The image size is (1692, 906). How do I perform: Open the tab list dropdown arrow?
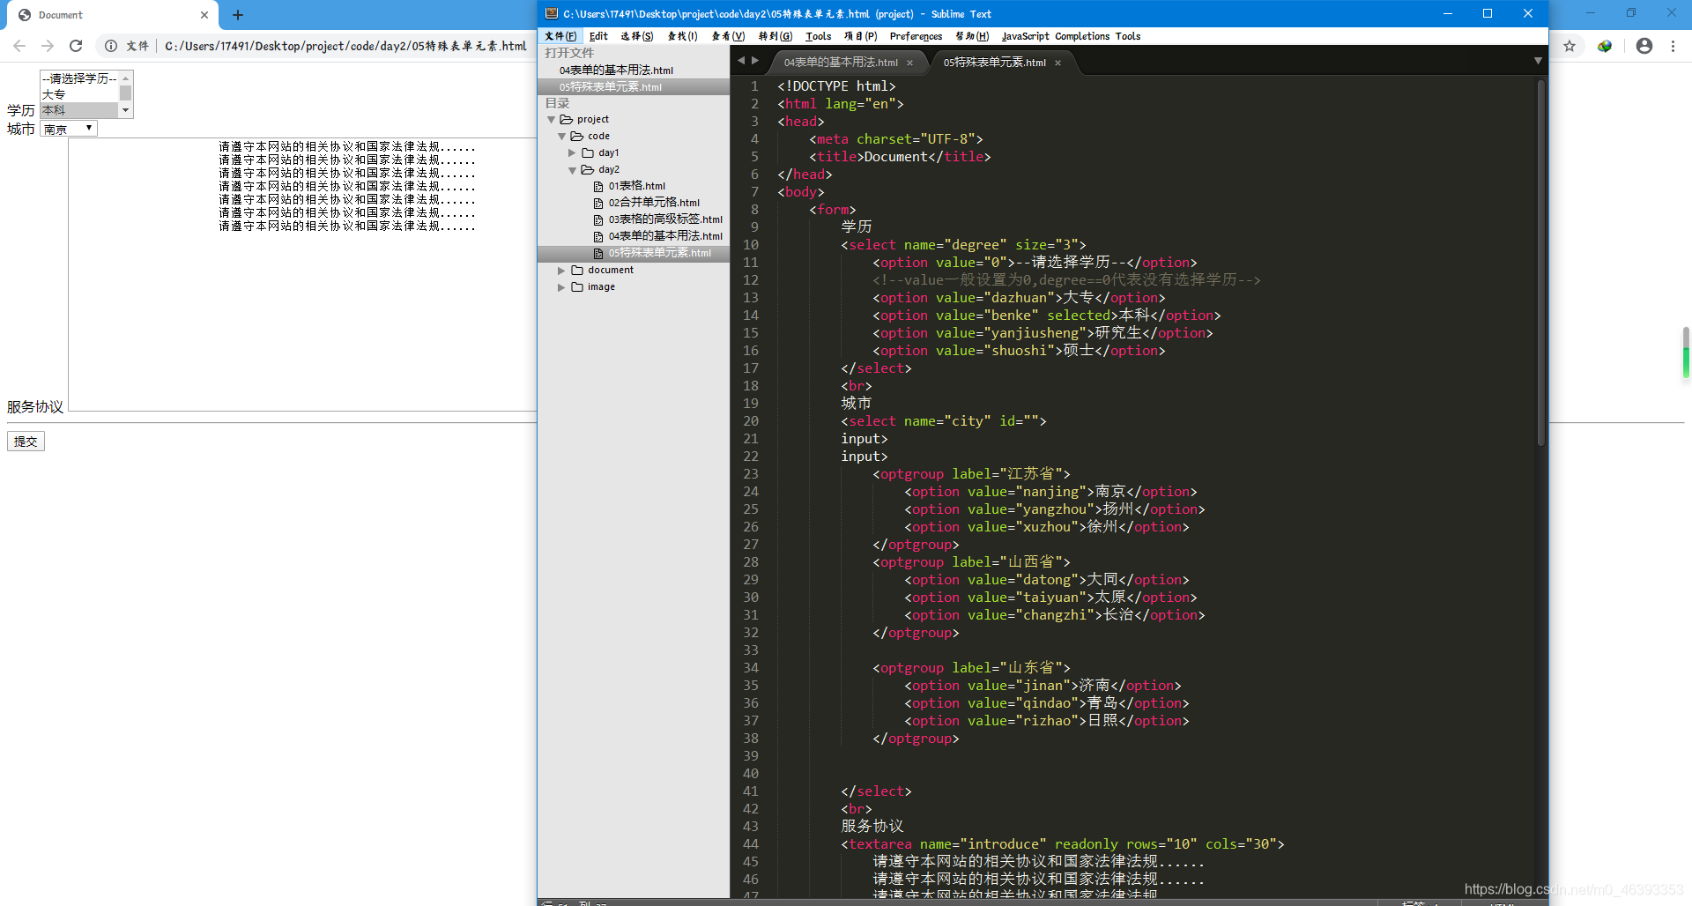point(1538,61)
